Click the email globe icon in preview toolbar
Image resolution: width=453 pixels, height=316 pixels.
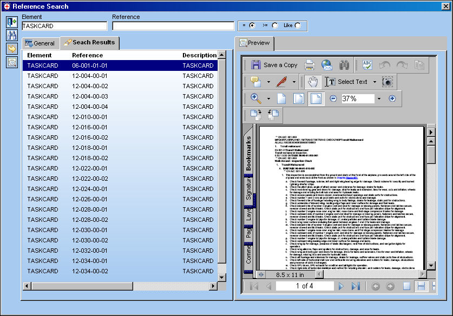tap(327, 65)
